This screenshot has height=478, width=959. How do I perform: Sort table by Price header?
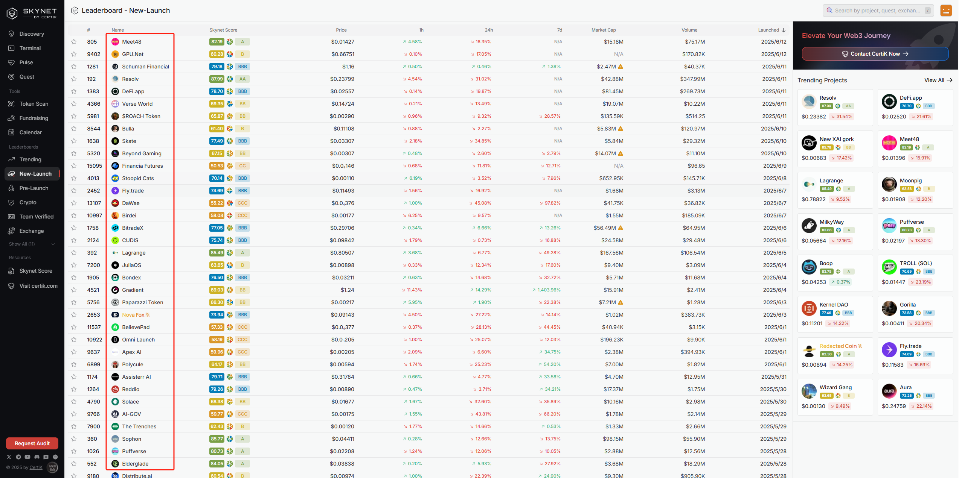[x=342, y=30]
